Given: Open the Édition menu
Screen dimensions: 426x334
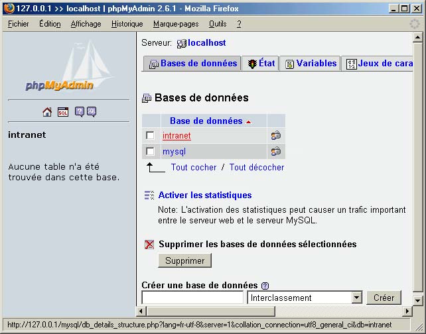Looking at the screenshot, I should point(50,24).
